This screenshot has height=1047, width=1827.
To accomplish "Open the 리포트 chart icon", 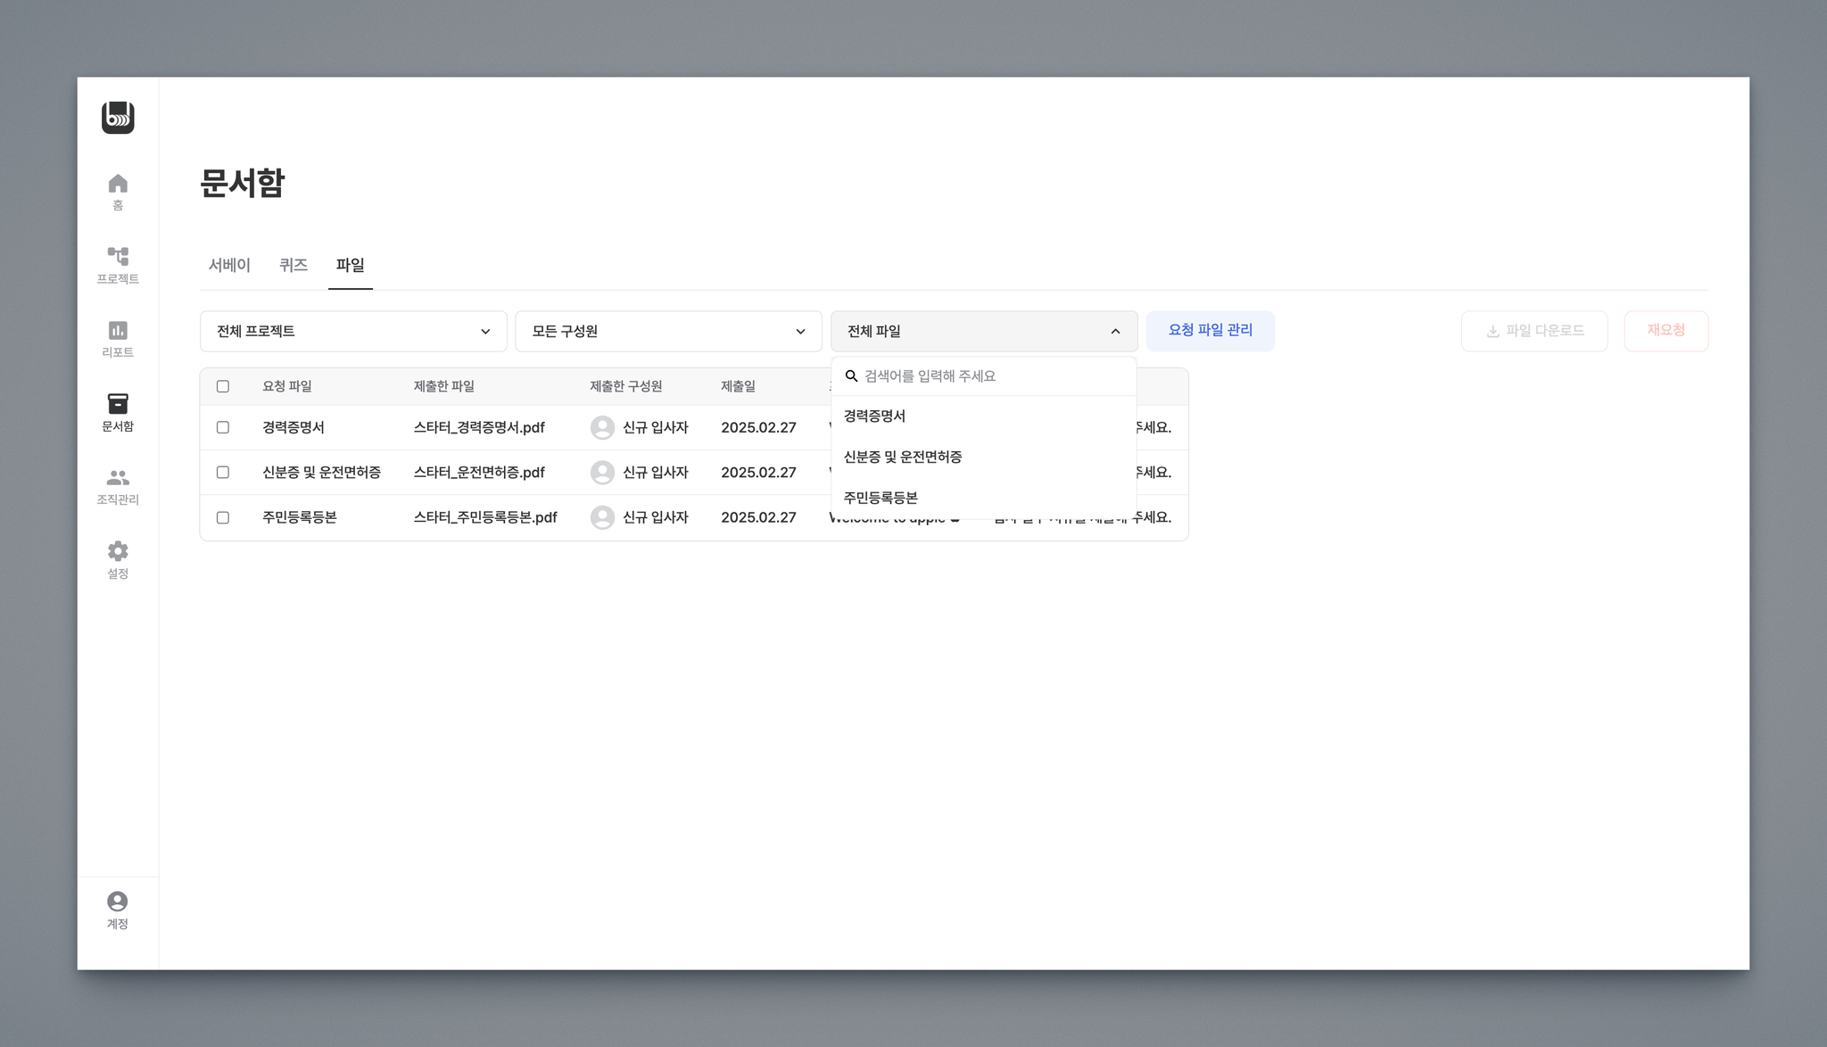I will [x=118, y=331].
